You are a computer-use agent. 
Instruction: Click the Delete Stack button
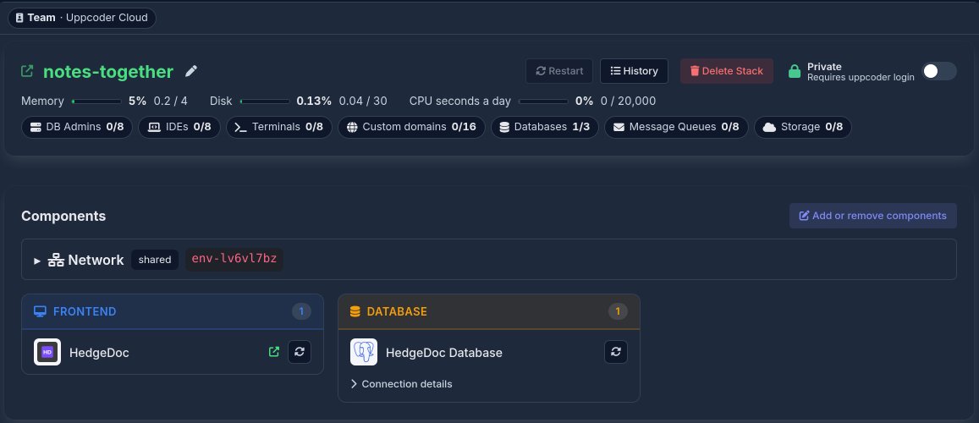[727, 71]
